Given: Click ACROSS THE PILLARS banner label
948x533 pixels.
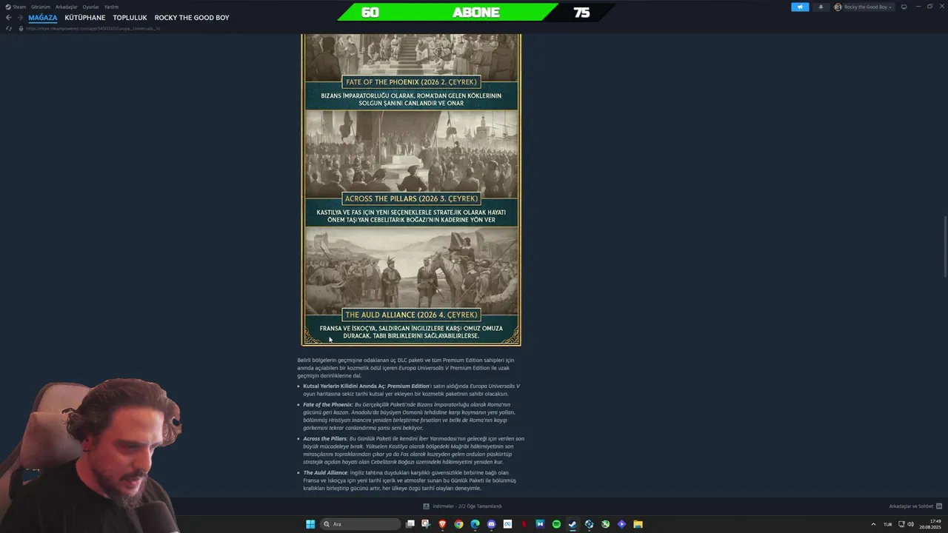Looking at the screenshot, I should (x=411, y=198).
